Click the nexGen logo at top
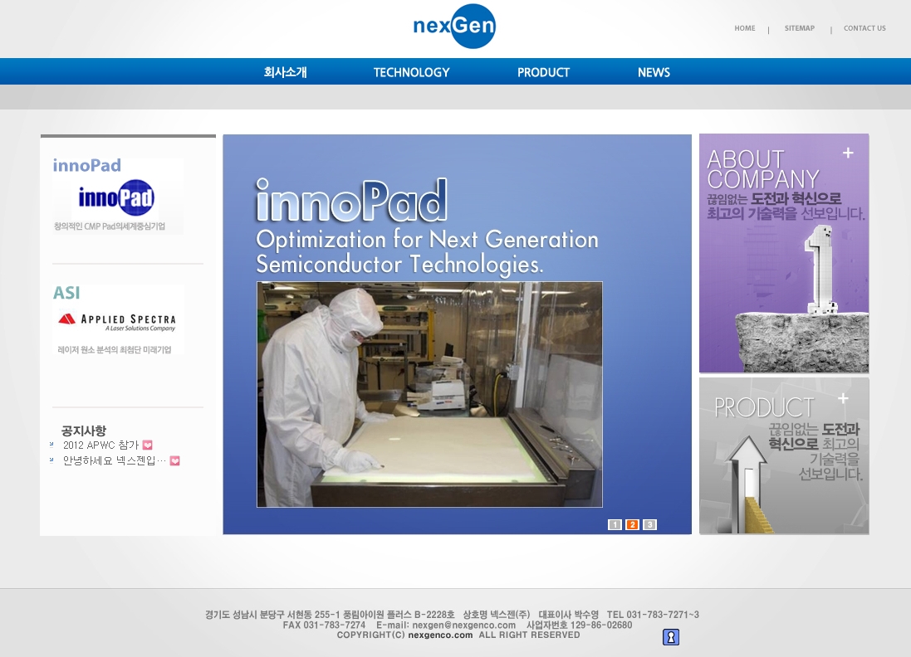 point(454,26)
